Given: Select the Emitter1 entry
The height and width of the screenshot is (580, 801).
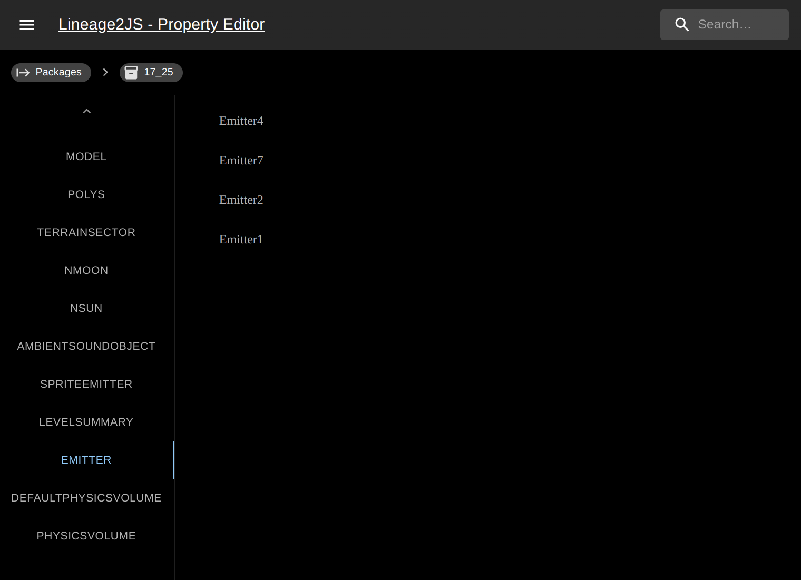Looking at the screenshot, I should click(x=241, y=240).
